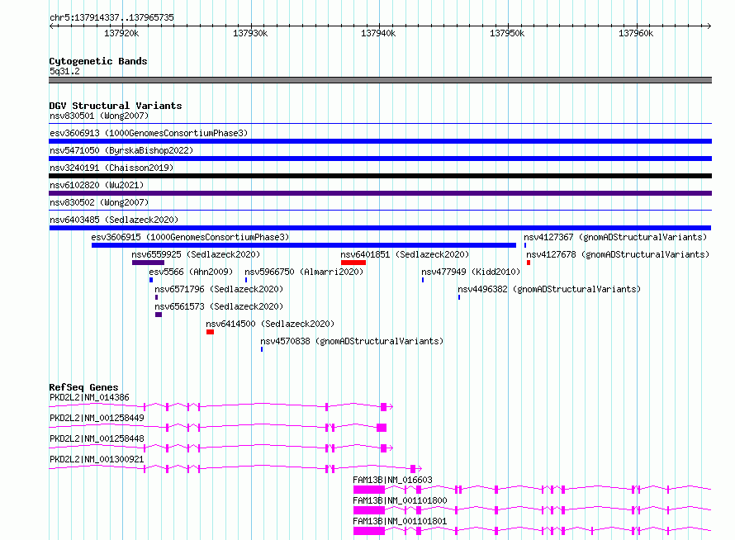Open nsv3240191 (Chaisson2019) label
The height and width of the screenshot is (540, 735).
[111, 168]
